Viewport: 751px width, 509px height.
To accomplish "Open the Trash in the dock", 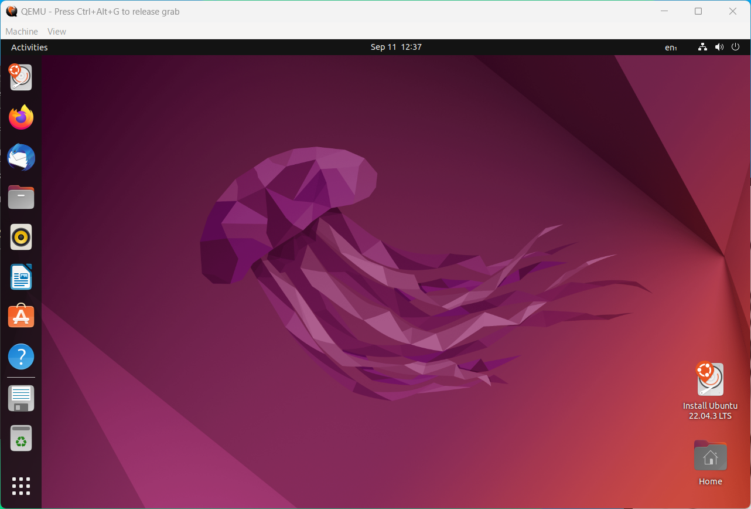I will click(21, 438).
